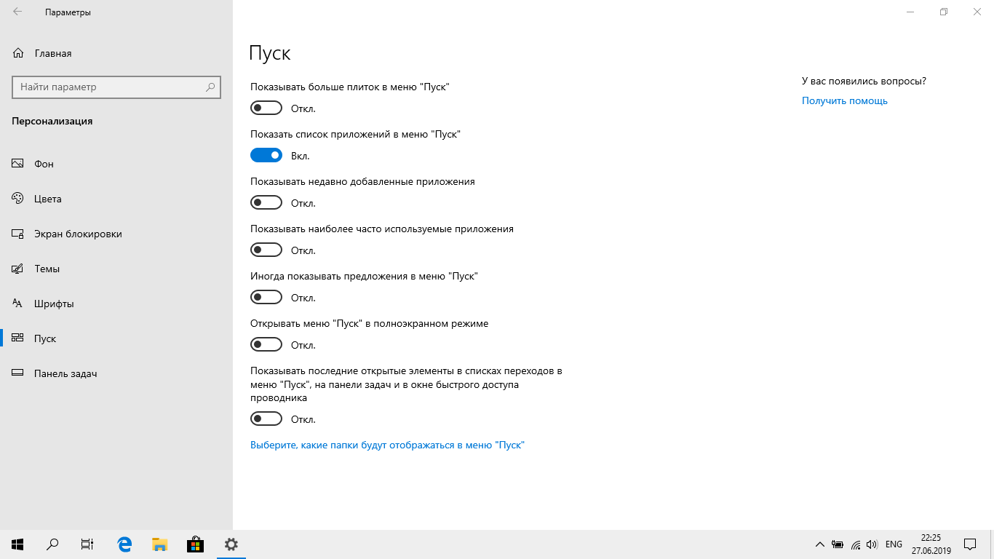Screen dimensions: 994x559
Task: Open File Explorer from the taskbar
Action: [160, 544]
